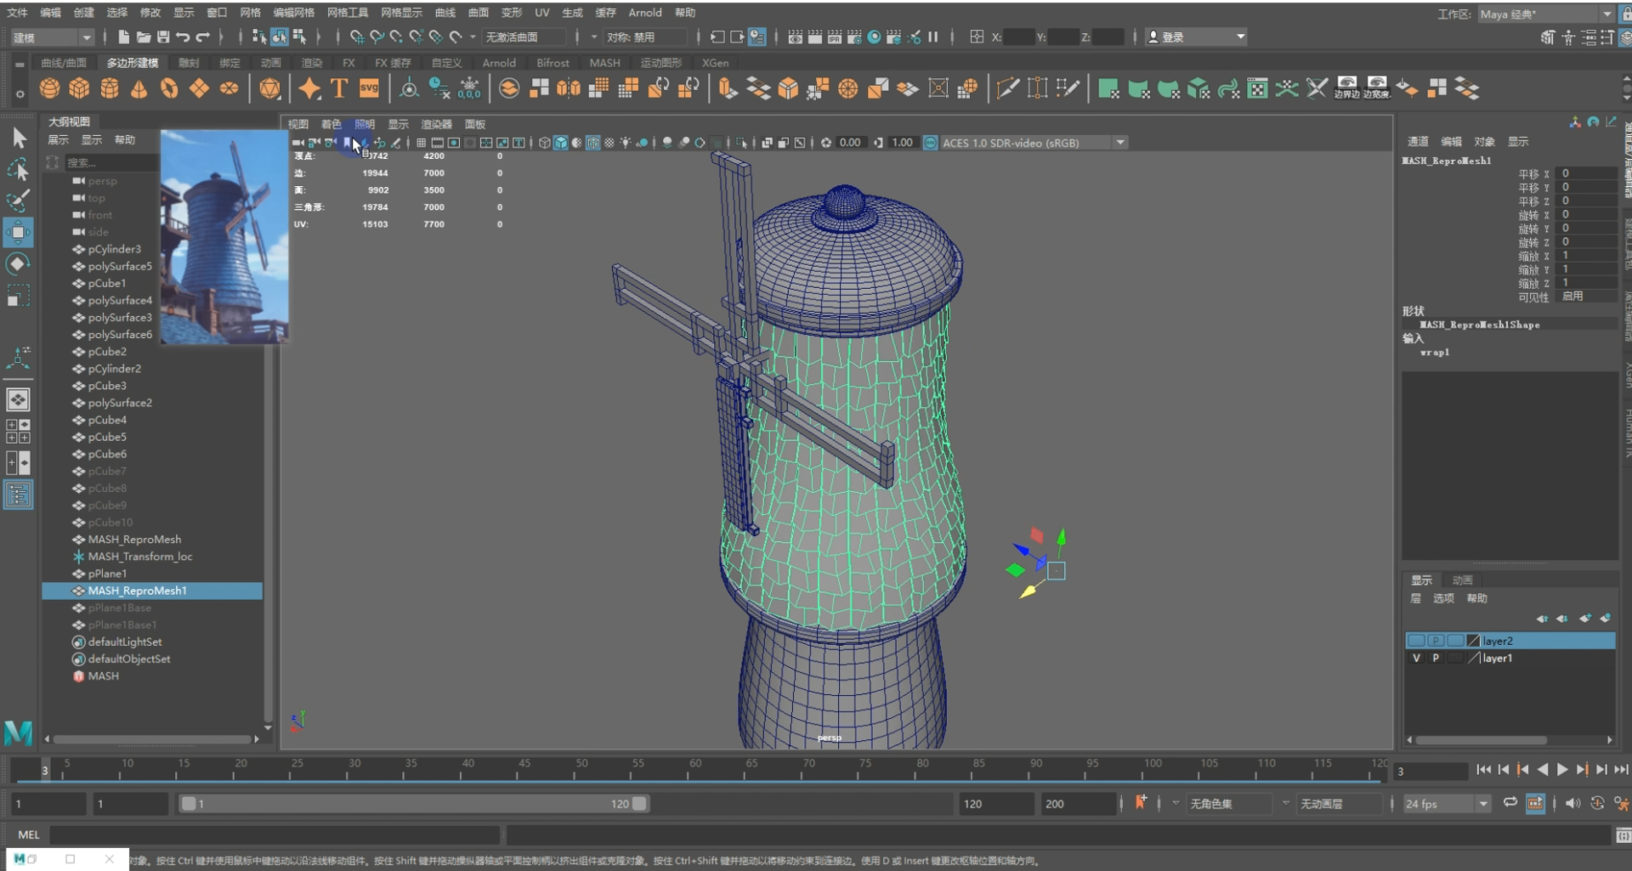Click the Open scene folder icon
The width and height of the screenshot is (1632, 871).
pyautogui.click(x=143, y=37)
